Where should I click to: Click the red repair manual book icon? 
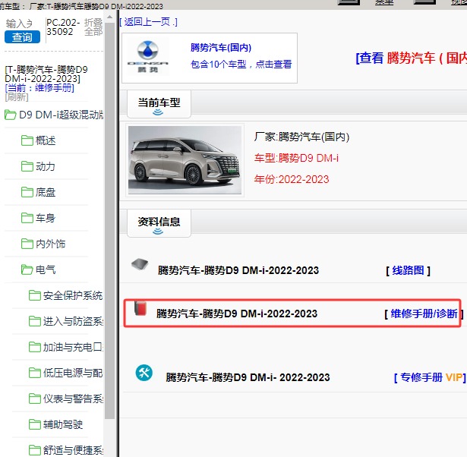pyautogui.click(x=140, y=308)
